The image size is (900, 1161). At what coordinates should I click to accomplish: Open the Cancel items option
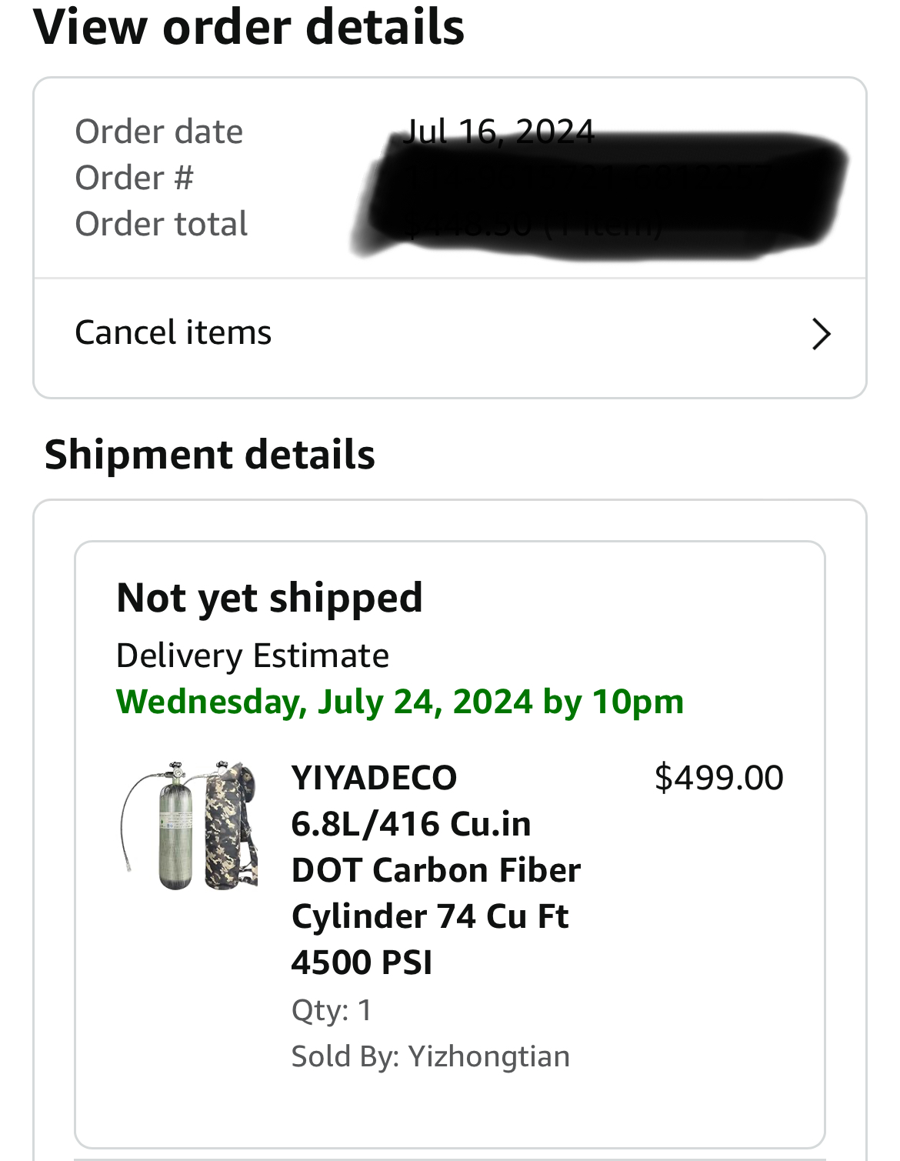(450, 334)
